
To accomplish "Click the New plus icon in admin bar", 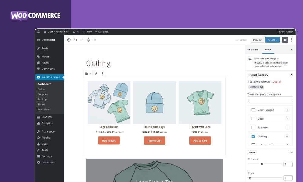I will click(84, 32).
